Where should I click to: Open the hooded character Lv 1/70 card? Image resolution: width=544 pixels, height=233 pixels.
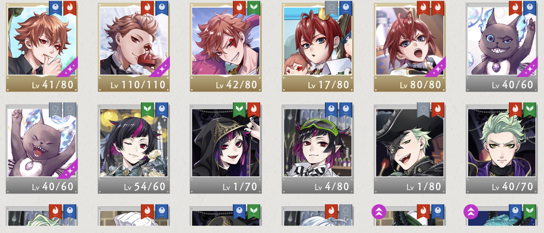[x=226, y=149]
